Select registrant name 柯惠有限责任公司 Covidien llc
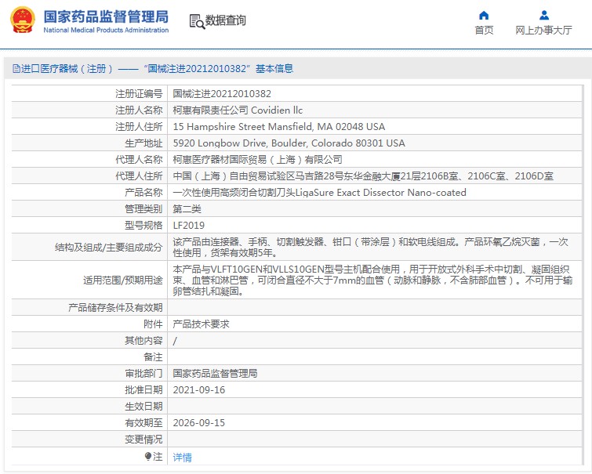The height and width of the screenshot is (474, 592). (x=238, y=110)
